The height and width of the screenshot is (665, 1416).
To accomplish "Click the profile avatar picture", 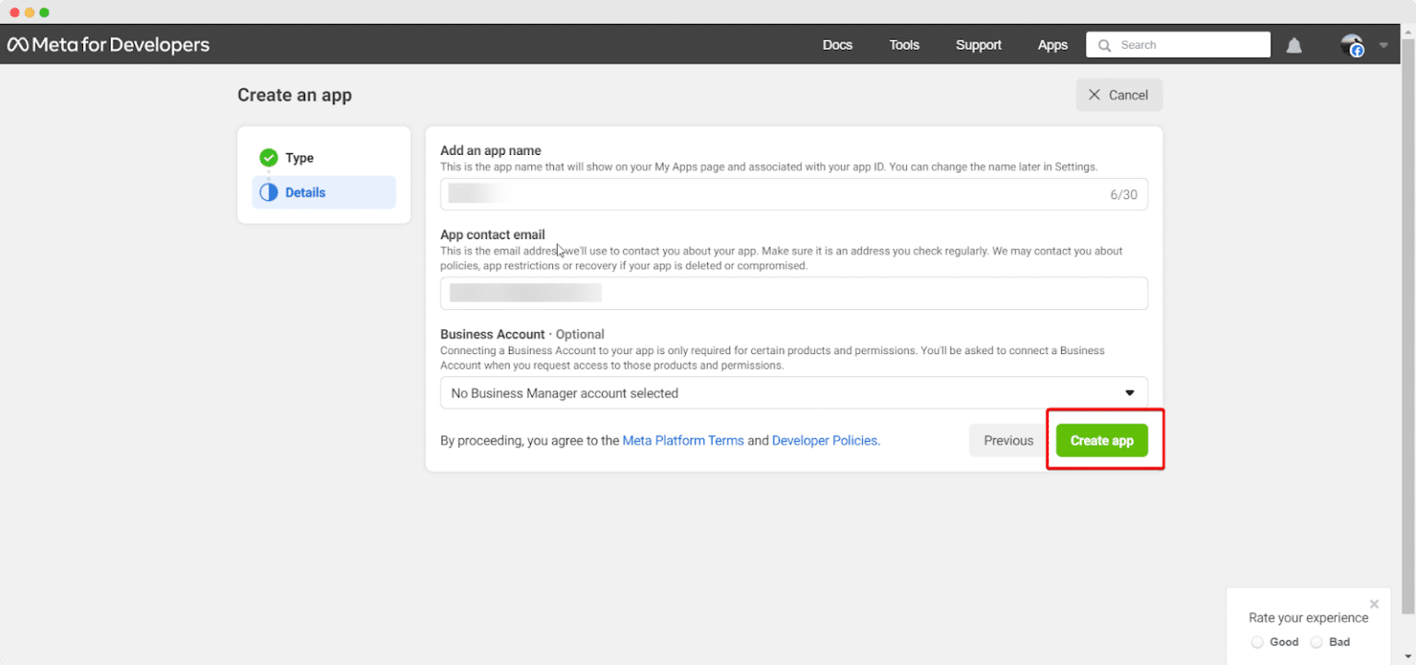I will [1351, 43].
